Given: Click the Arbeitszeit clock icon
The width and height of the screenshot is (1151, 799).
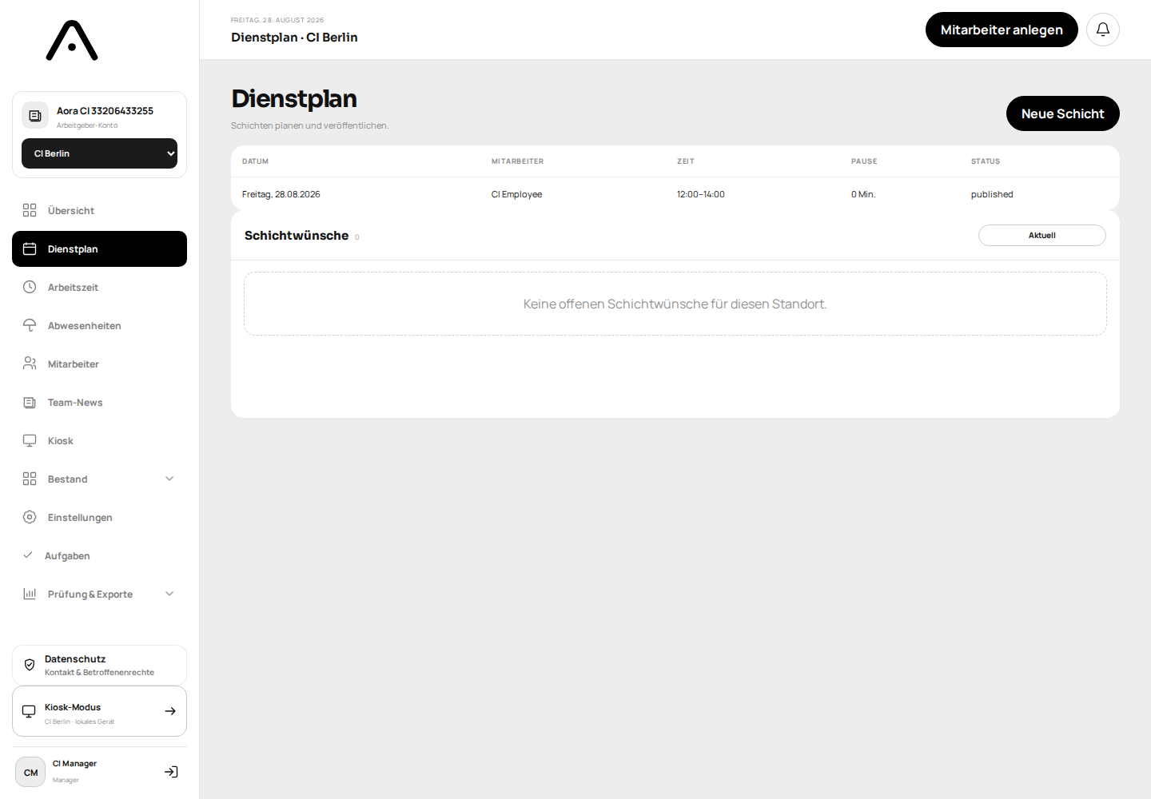Looking at the screenshot, I should (30, 287).
